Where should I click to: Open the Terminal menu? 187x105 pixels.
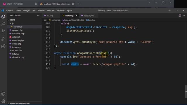point(60,10)
